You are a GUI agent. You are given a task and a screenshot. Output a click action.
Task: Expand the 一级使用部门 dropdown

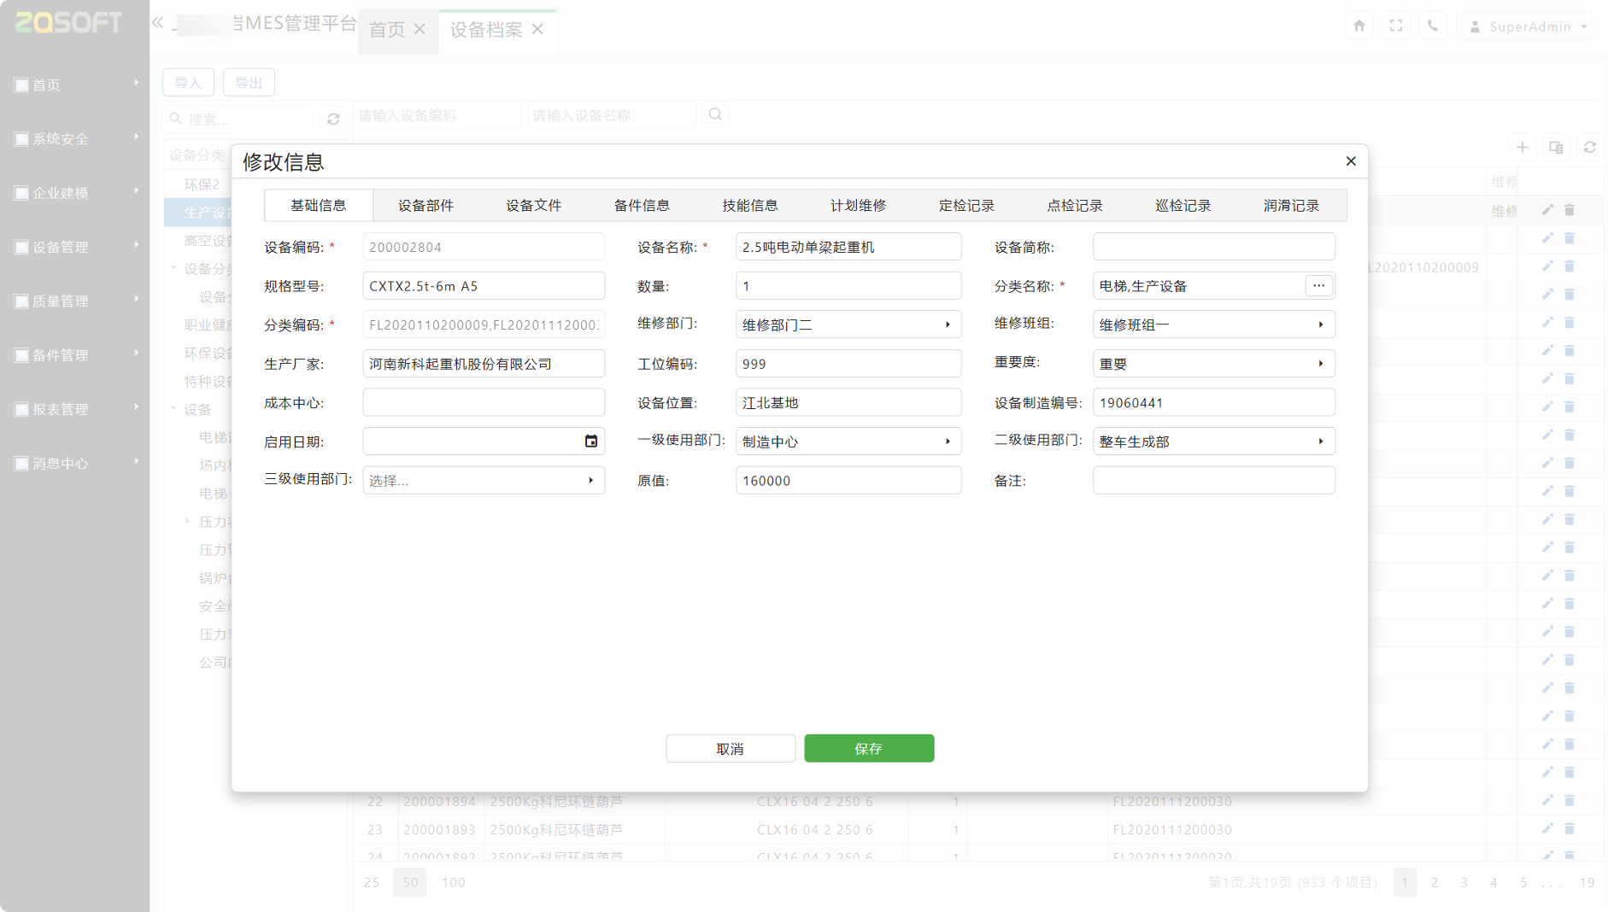click(x=947, y=441)
